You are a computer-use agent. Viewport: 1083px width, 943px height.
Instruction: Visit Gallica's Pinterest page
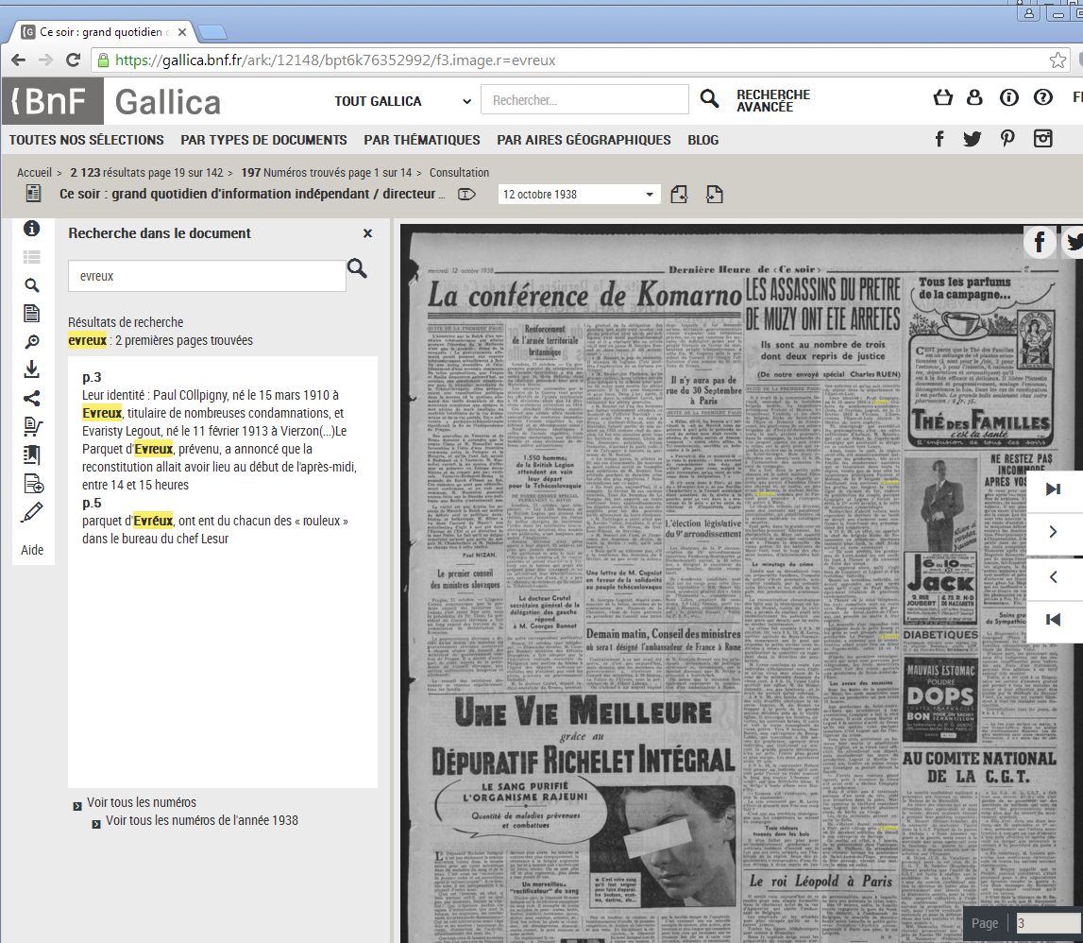tap(1007, 139)
